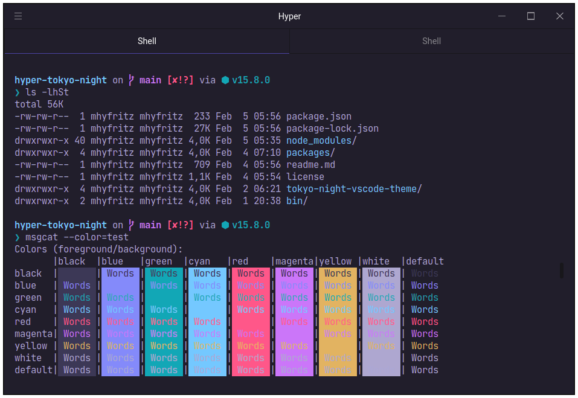Image resolution: width=578 pixels, height=398 pixels.
Task: Select the 'packages/' directory name
Action: coord(311,153)
